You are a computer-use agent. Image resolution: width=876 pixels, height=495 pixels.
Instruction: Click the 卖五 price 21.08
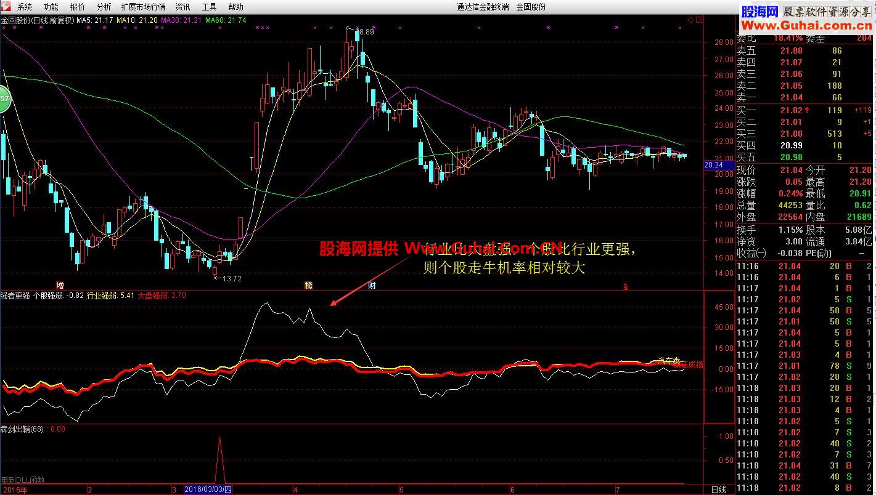791,50
